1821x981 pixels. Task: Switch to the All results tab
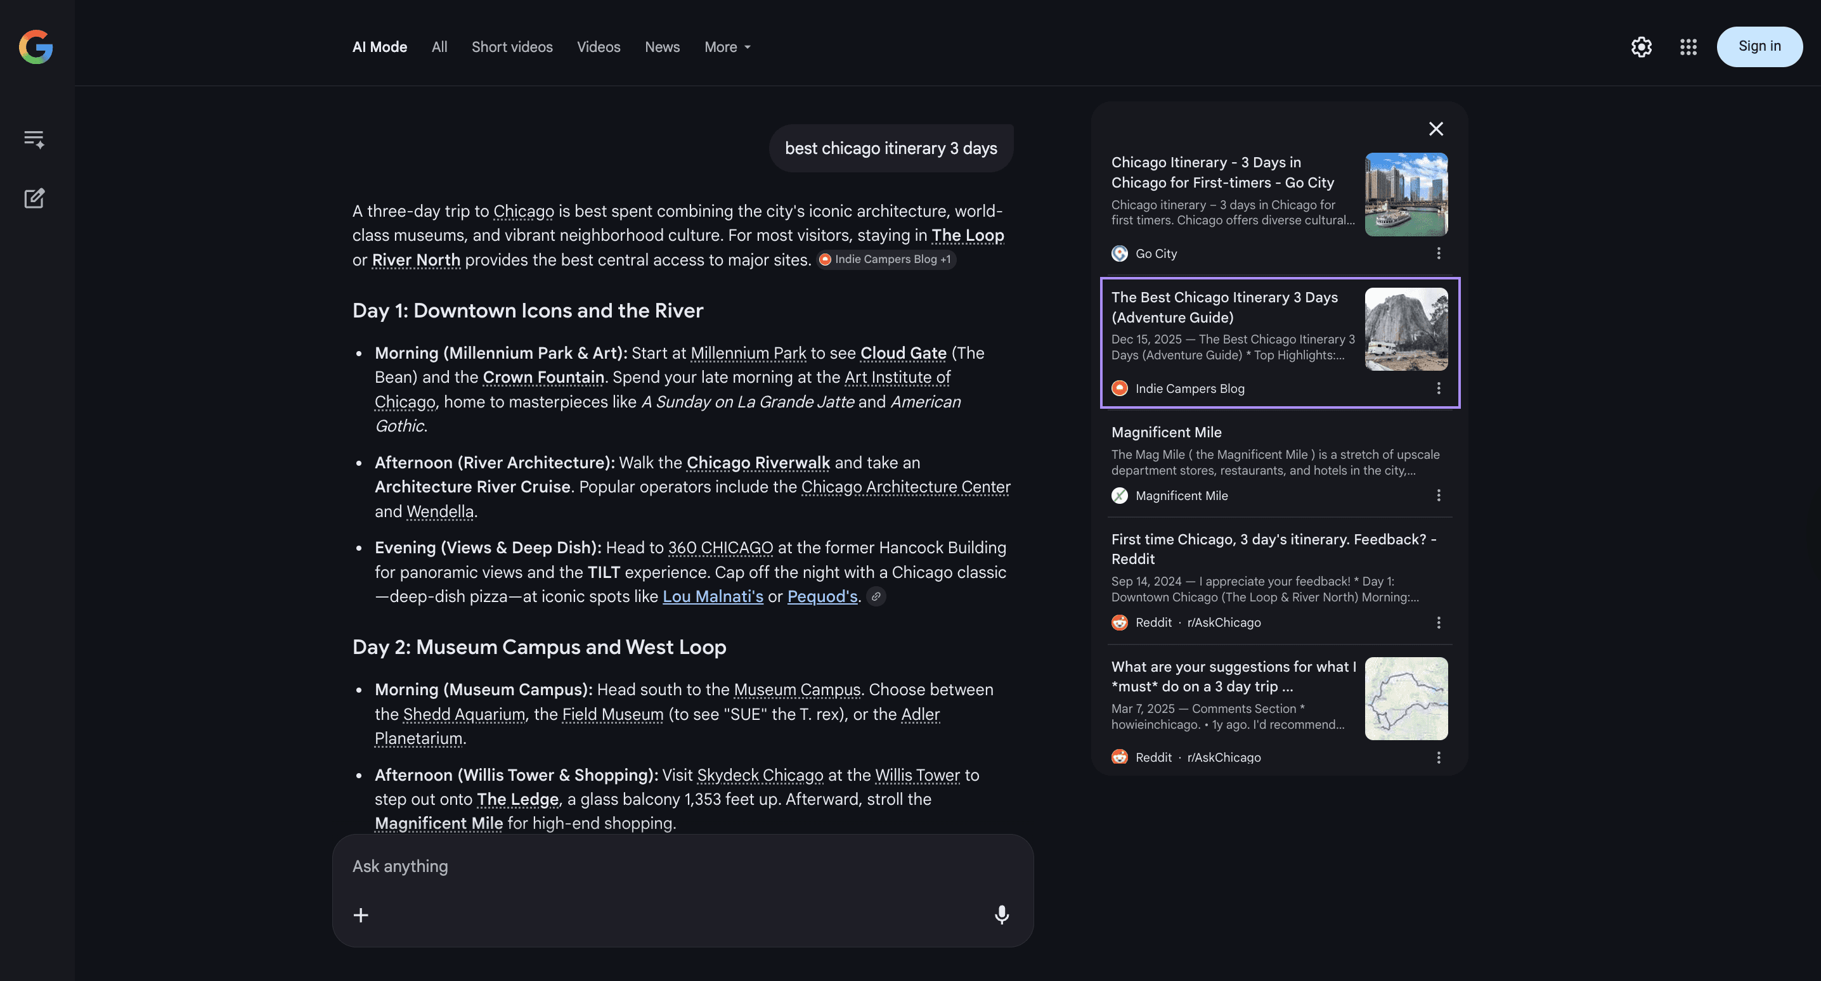pyautogui.click(x=439, y=47)
